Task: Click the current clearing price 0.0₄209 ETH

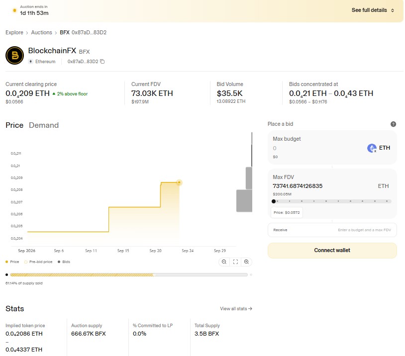Action: tap(27, 93)
